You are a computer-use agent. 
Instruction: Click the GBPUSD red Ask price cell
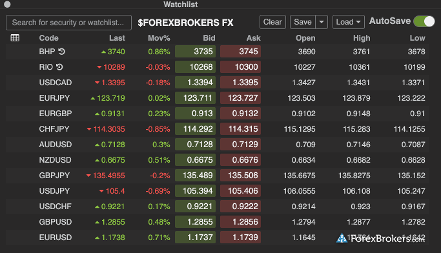(x=240, y=222)
